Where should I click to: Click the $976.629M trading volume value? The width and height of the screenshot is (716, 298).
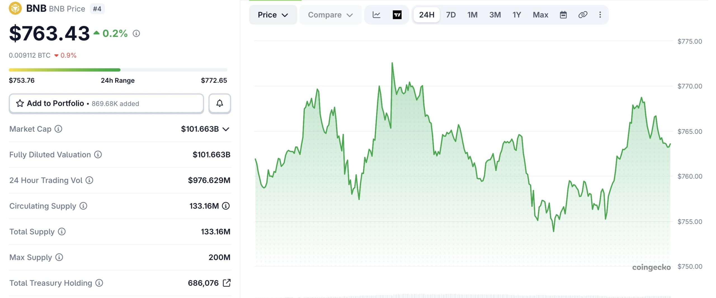click(x=209, y=180)
